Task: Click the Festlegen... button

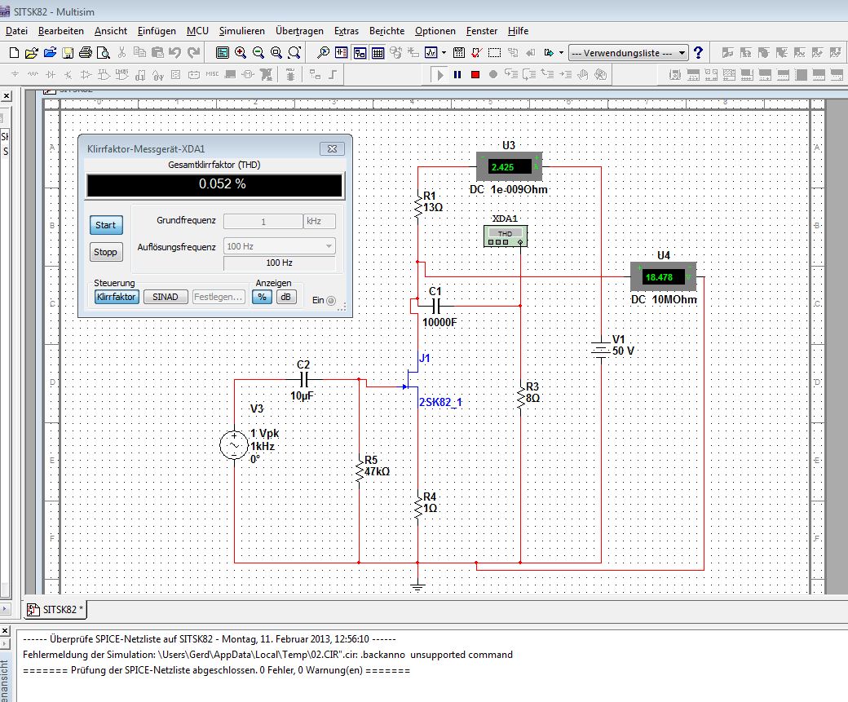Action: coord(219,297)
